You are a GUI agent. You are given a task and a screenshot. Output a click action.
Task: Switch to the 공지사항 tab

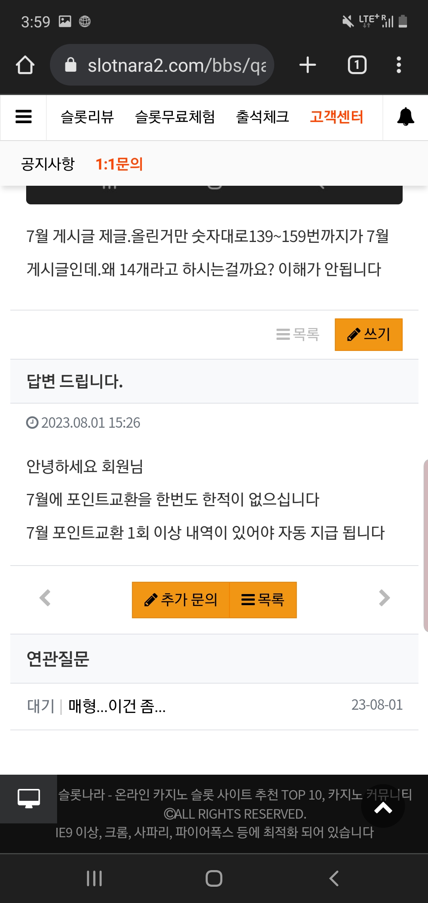pyautogui.click(x=48, y=164)
